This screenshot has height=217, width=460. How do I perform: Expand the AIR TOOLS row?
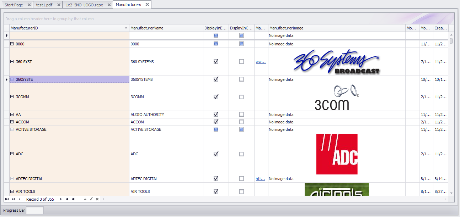tap(12, 191)
